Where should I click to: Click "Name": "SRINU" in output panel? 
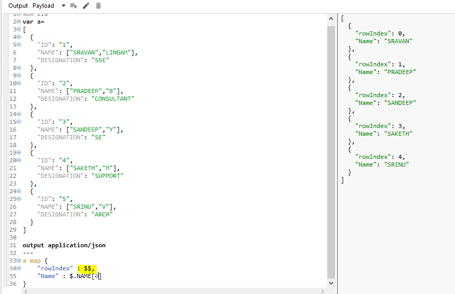pos(382,164)
